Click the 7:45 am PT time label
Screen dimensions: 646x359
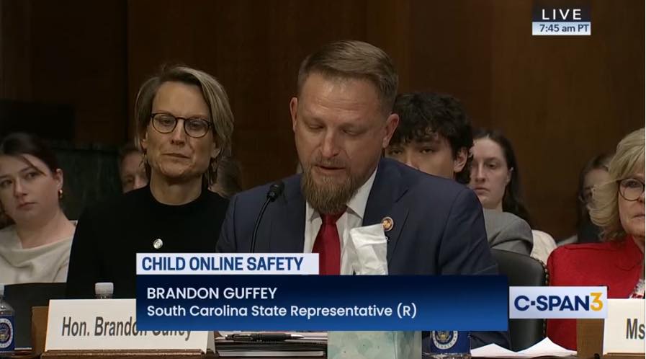click(561, 28)
